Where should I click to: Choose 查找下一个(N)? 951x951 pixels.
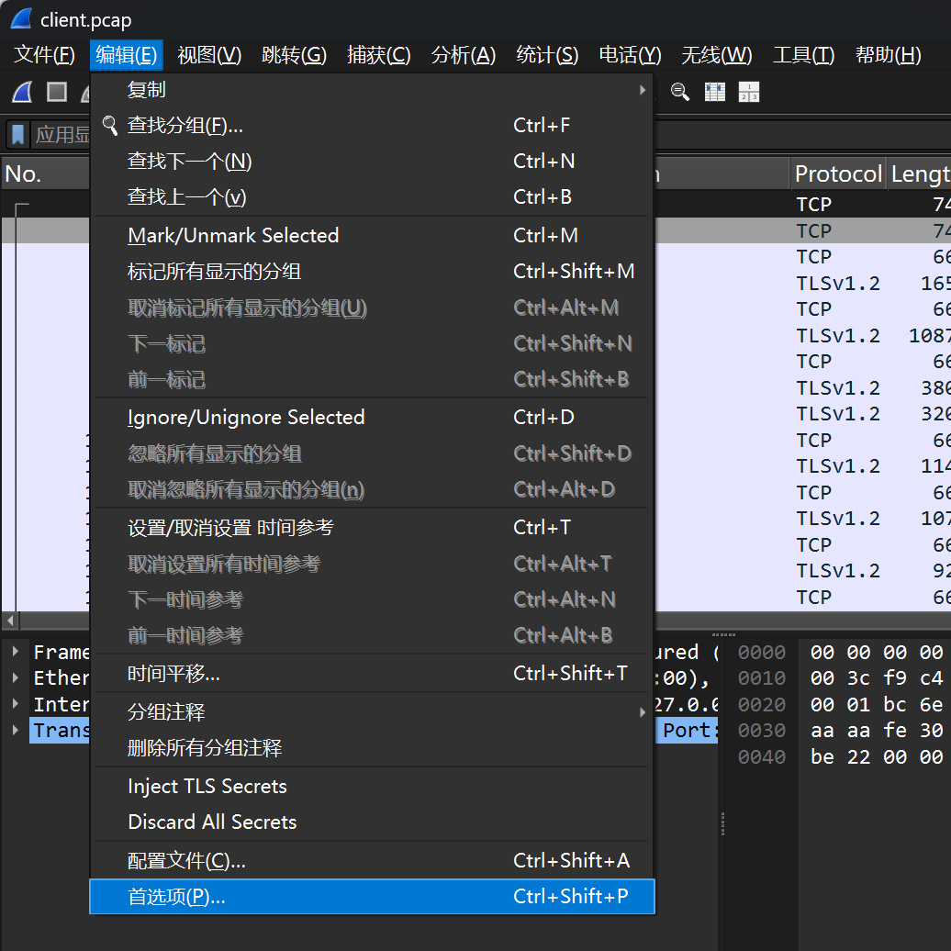(372, 162)
